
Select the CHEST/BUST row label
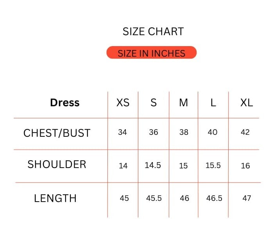[x=57, y=133]
